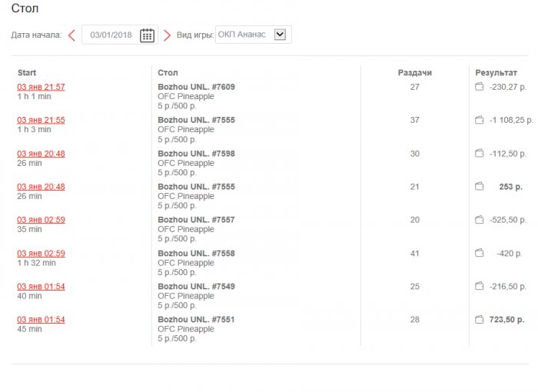Click the result value 253 р.

510,187
